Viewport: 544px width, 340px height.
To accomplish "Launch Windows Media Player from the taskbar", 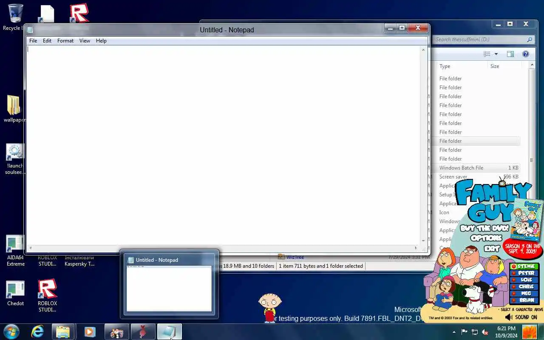I will pos(90,331).
